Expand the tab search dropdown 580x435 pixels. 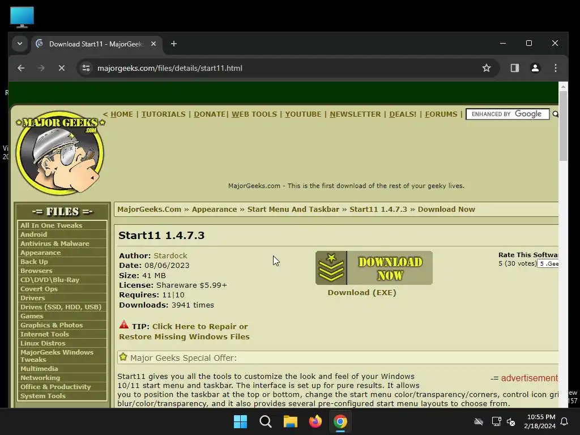[x=20, y=44]
